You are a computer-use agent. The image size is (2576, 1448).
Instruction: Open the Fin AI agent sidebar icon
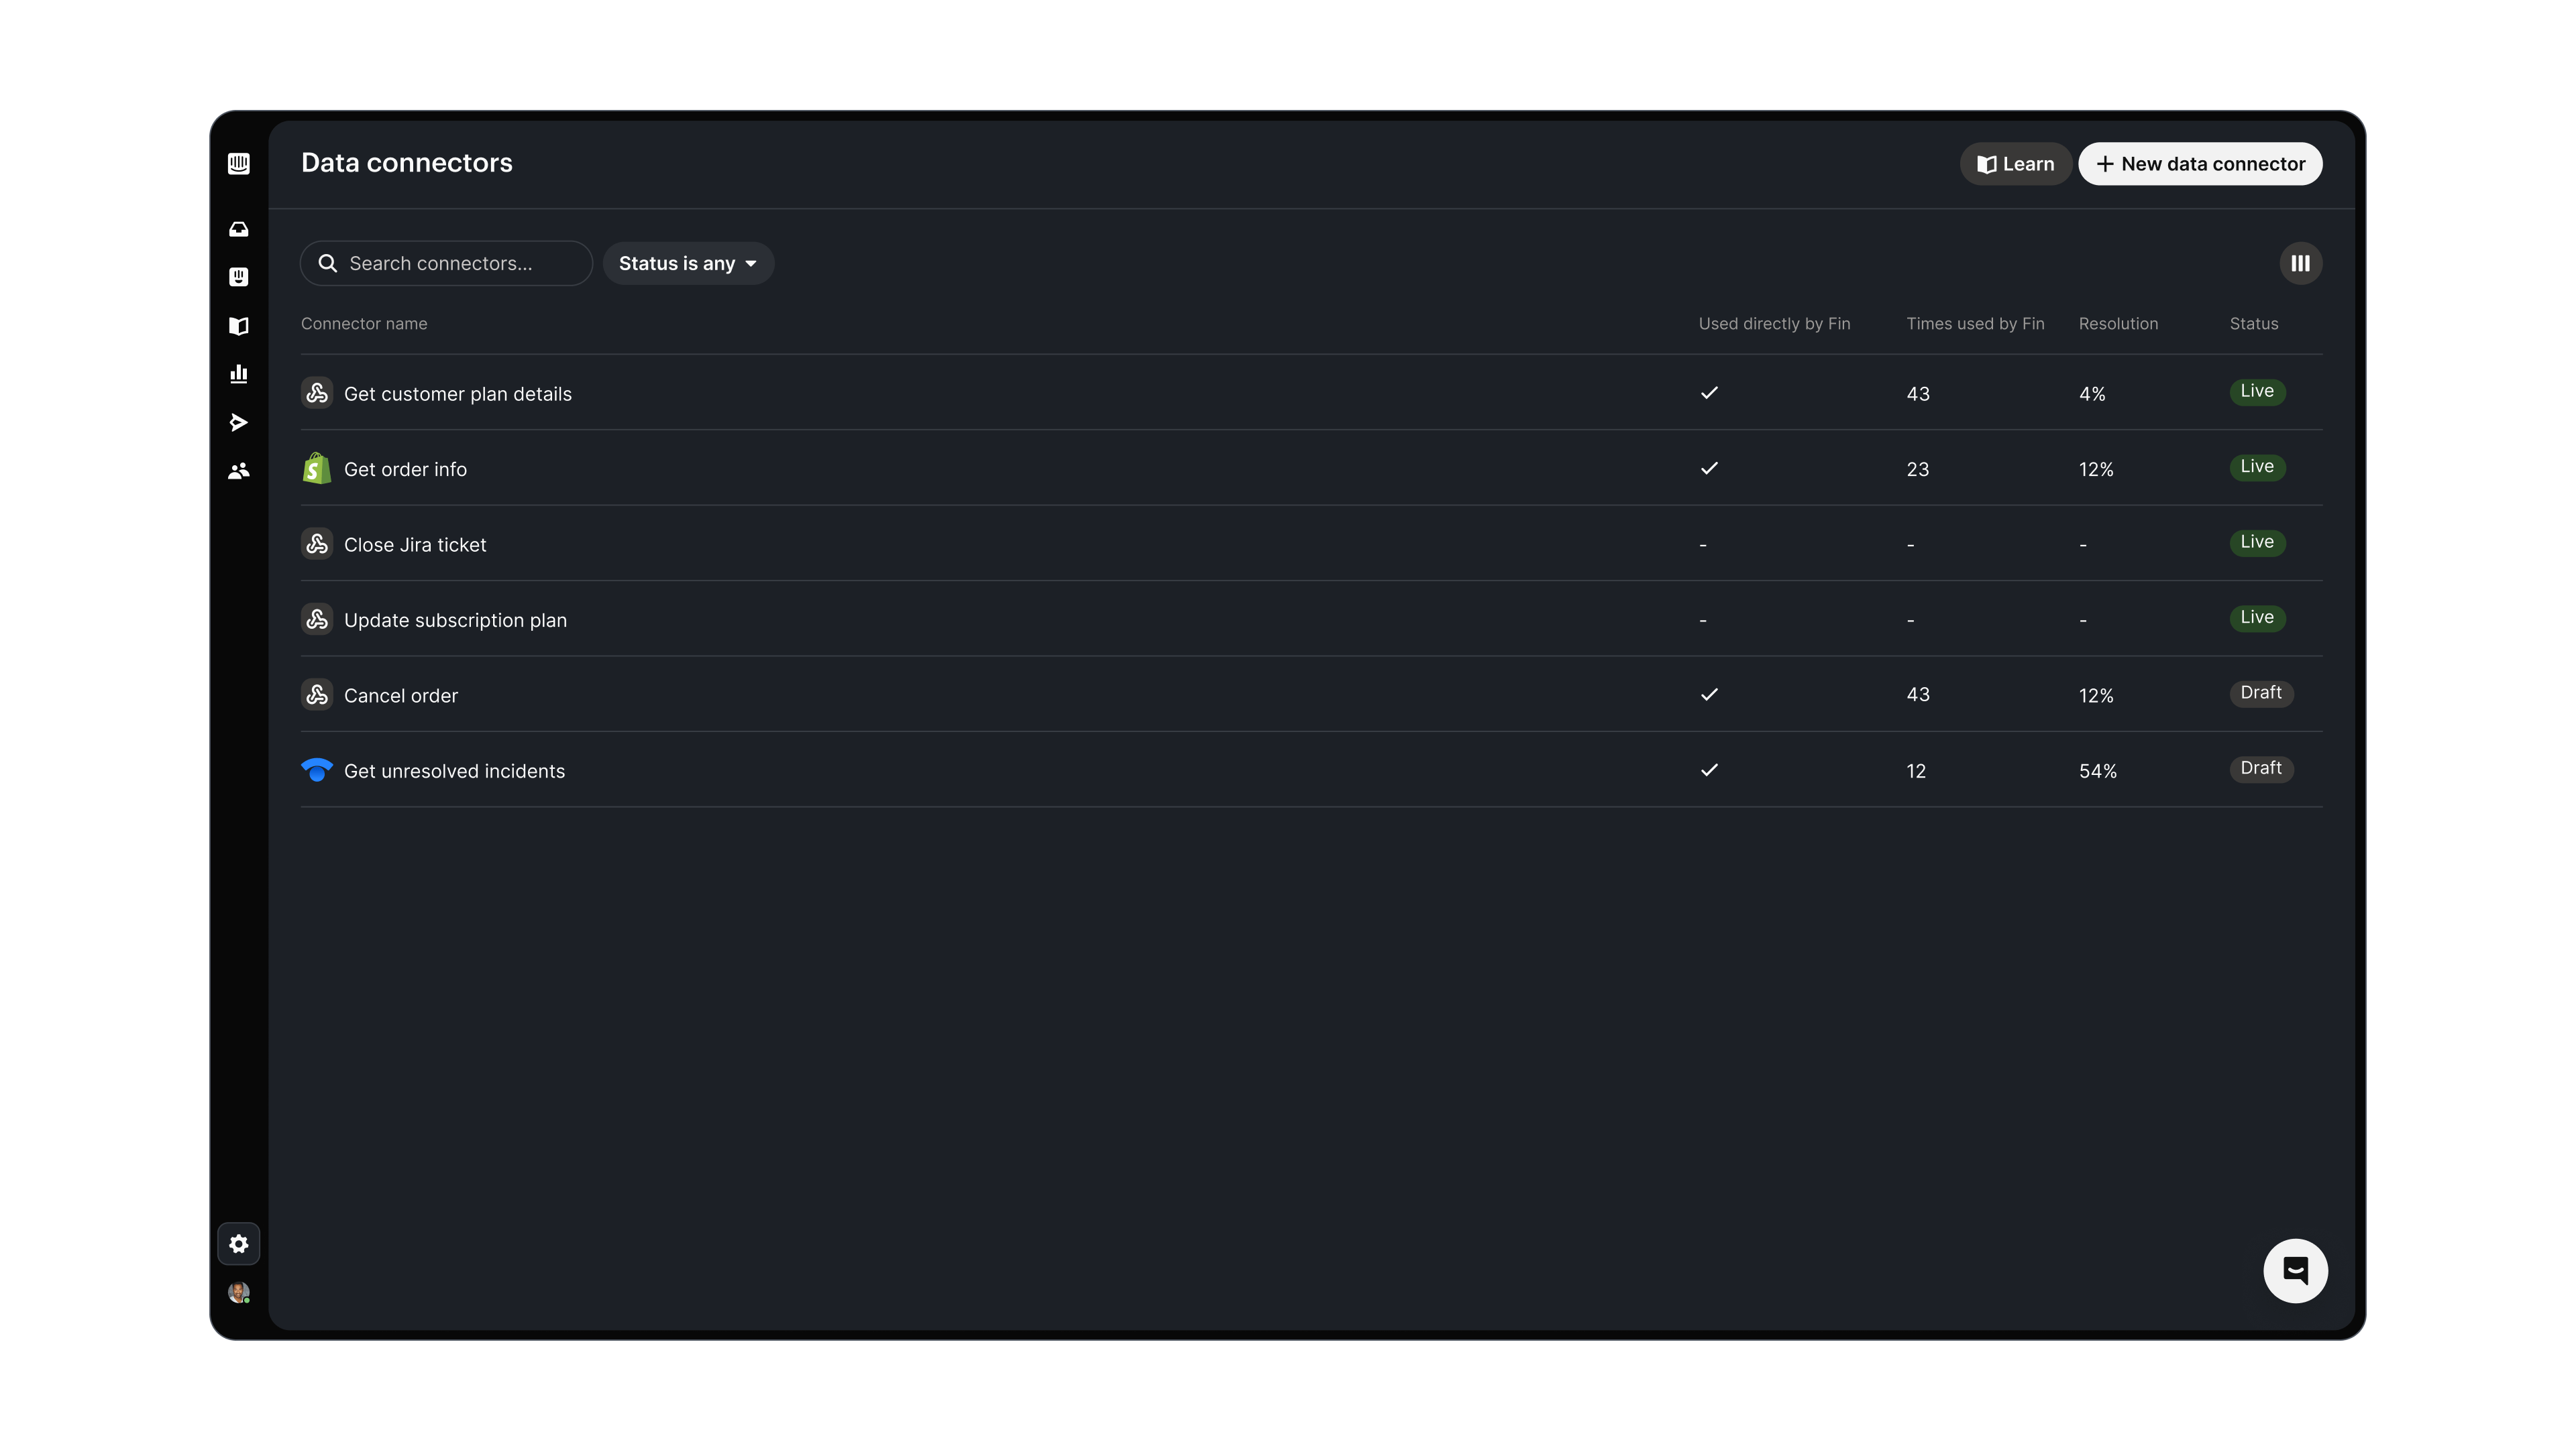point(238,277)
